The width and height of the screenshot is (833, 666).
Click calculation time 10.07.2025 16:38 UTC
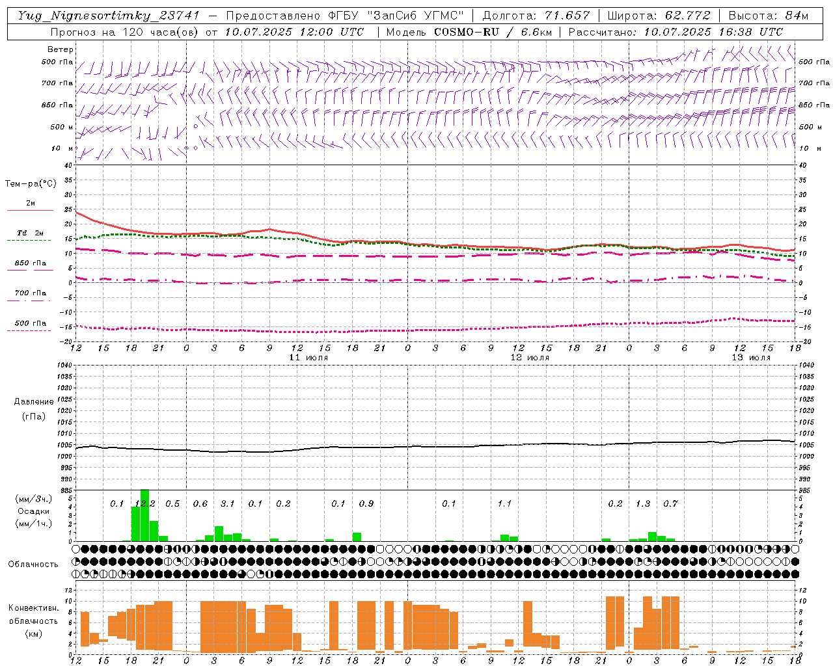(x=713, y=32)
